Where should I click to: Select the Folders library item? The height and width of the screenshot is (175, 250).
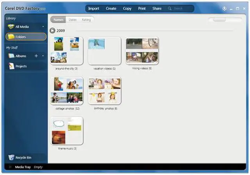pos(26,37)
